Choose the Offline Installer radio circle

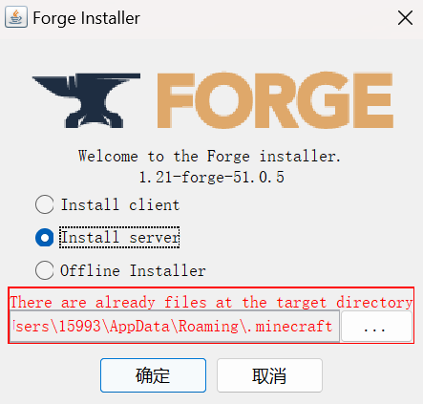tap(44, 270)
